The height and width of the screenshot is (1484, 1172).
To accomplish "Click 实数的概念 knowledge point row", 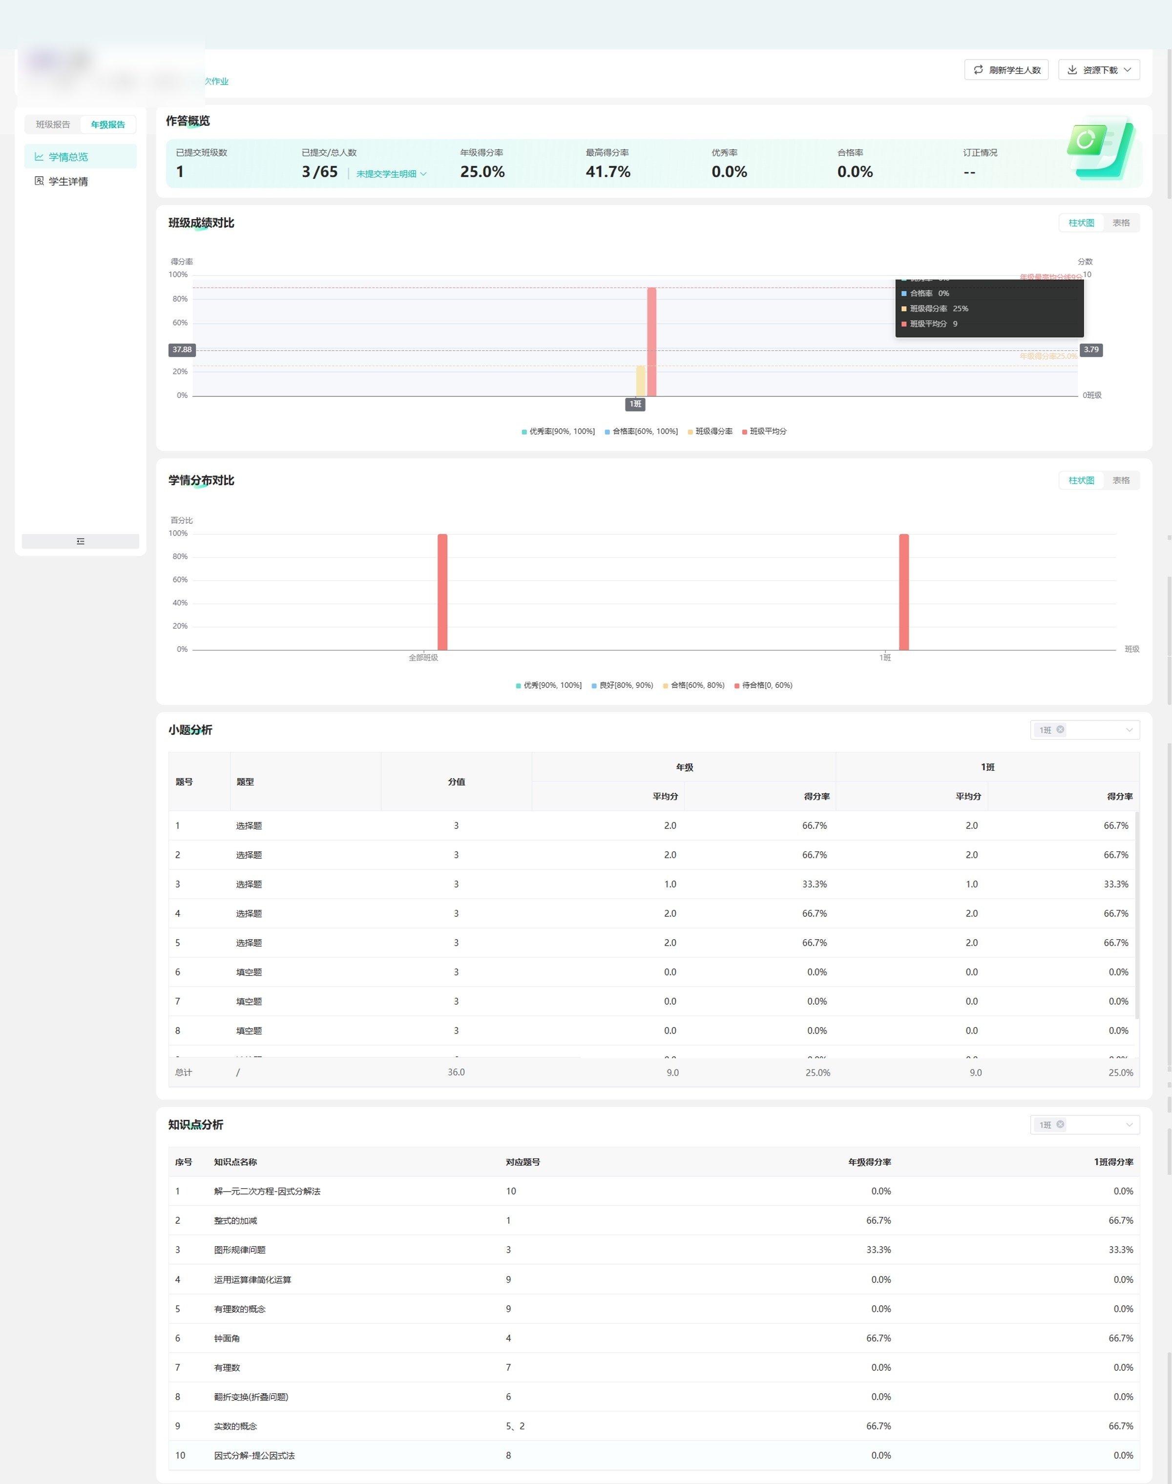I will (654, 1426).
